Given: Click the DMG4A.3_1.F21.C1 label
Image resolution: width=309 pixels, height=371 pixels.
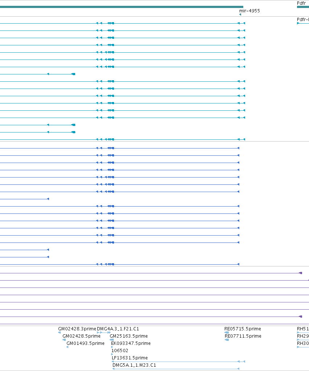Looking at the screenshot, I should point(118,329).
